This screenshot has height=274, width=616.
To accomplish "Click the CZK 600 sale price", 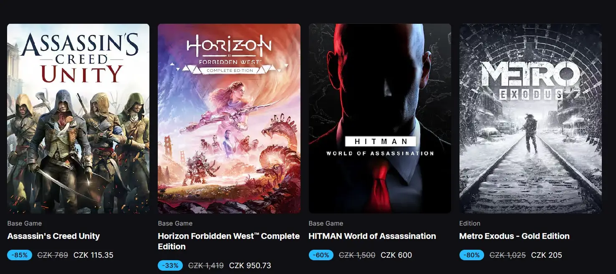I will click(396, 255).
